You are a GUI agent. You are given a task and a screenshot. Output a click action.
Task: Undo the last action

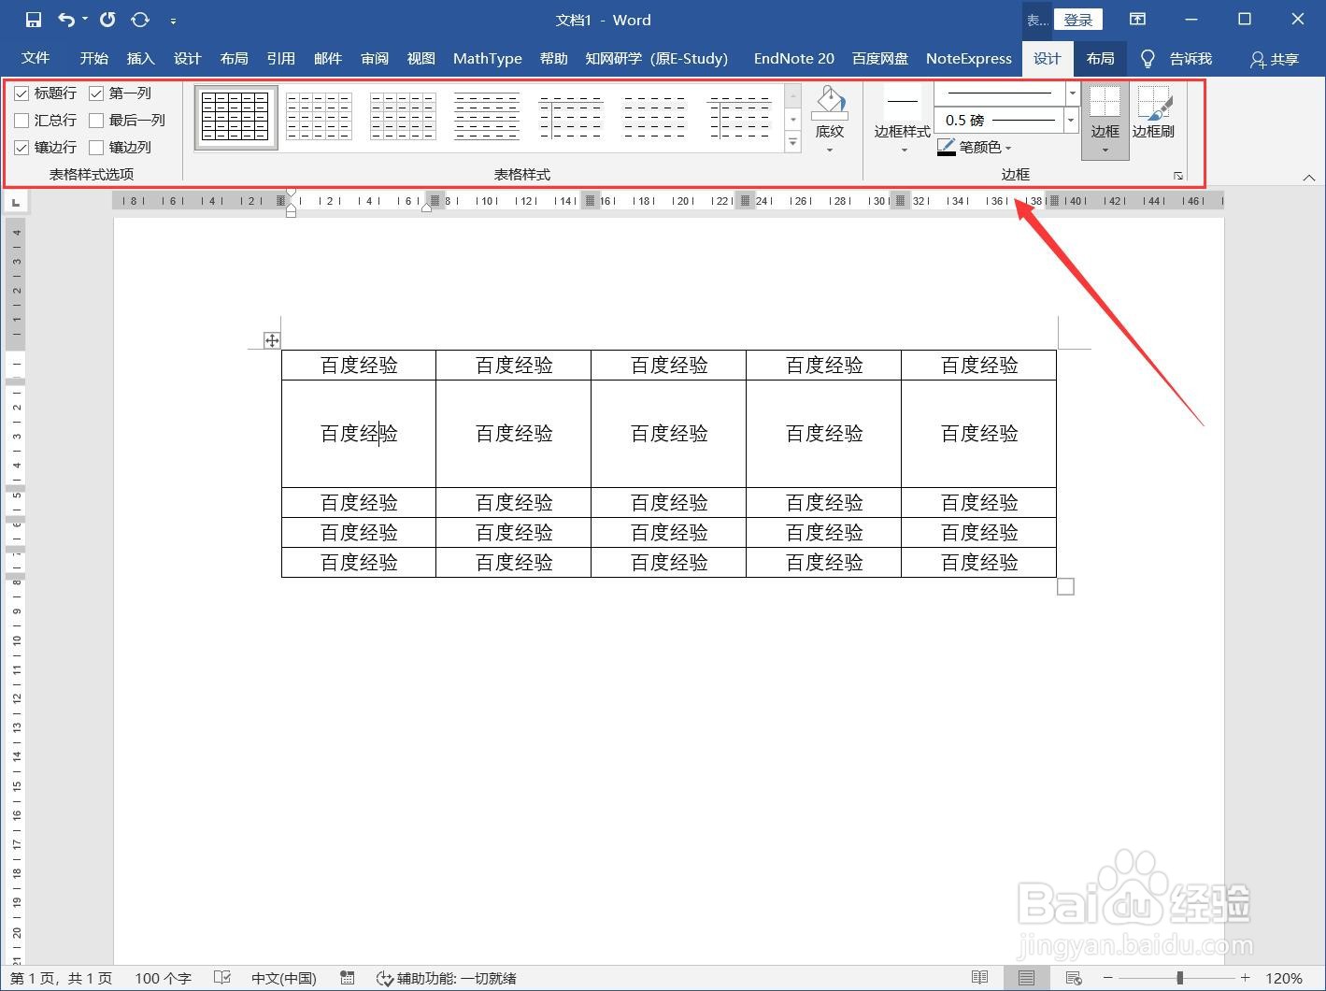(x=66, y=20)
